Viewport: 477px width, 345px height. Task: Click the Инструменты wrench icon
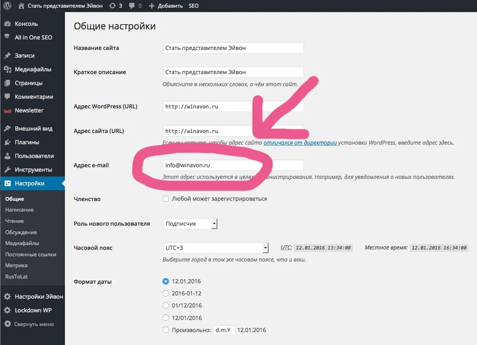coord(7,170)
